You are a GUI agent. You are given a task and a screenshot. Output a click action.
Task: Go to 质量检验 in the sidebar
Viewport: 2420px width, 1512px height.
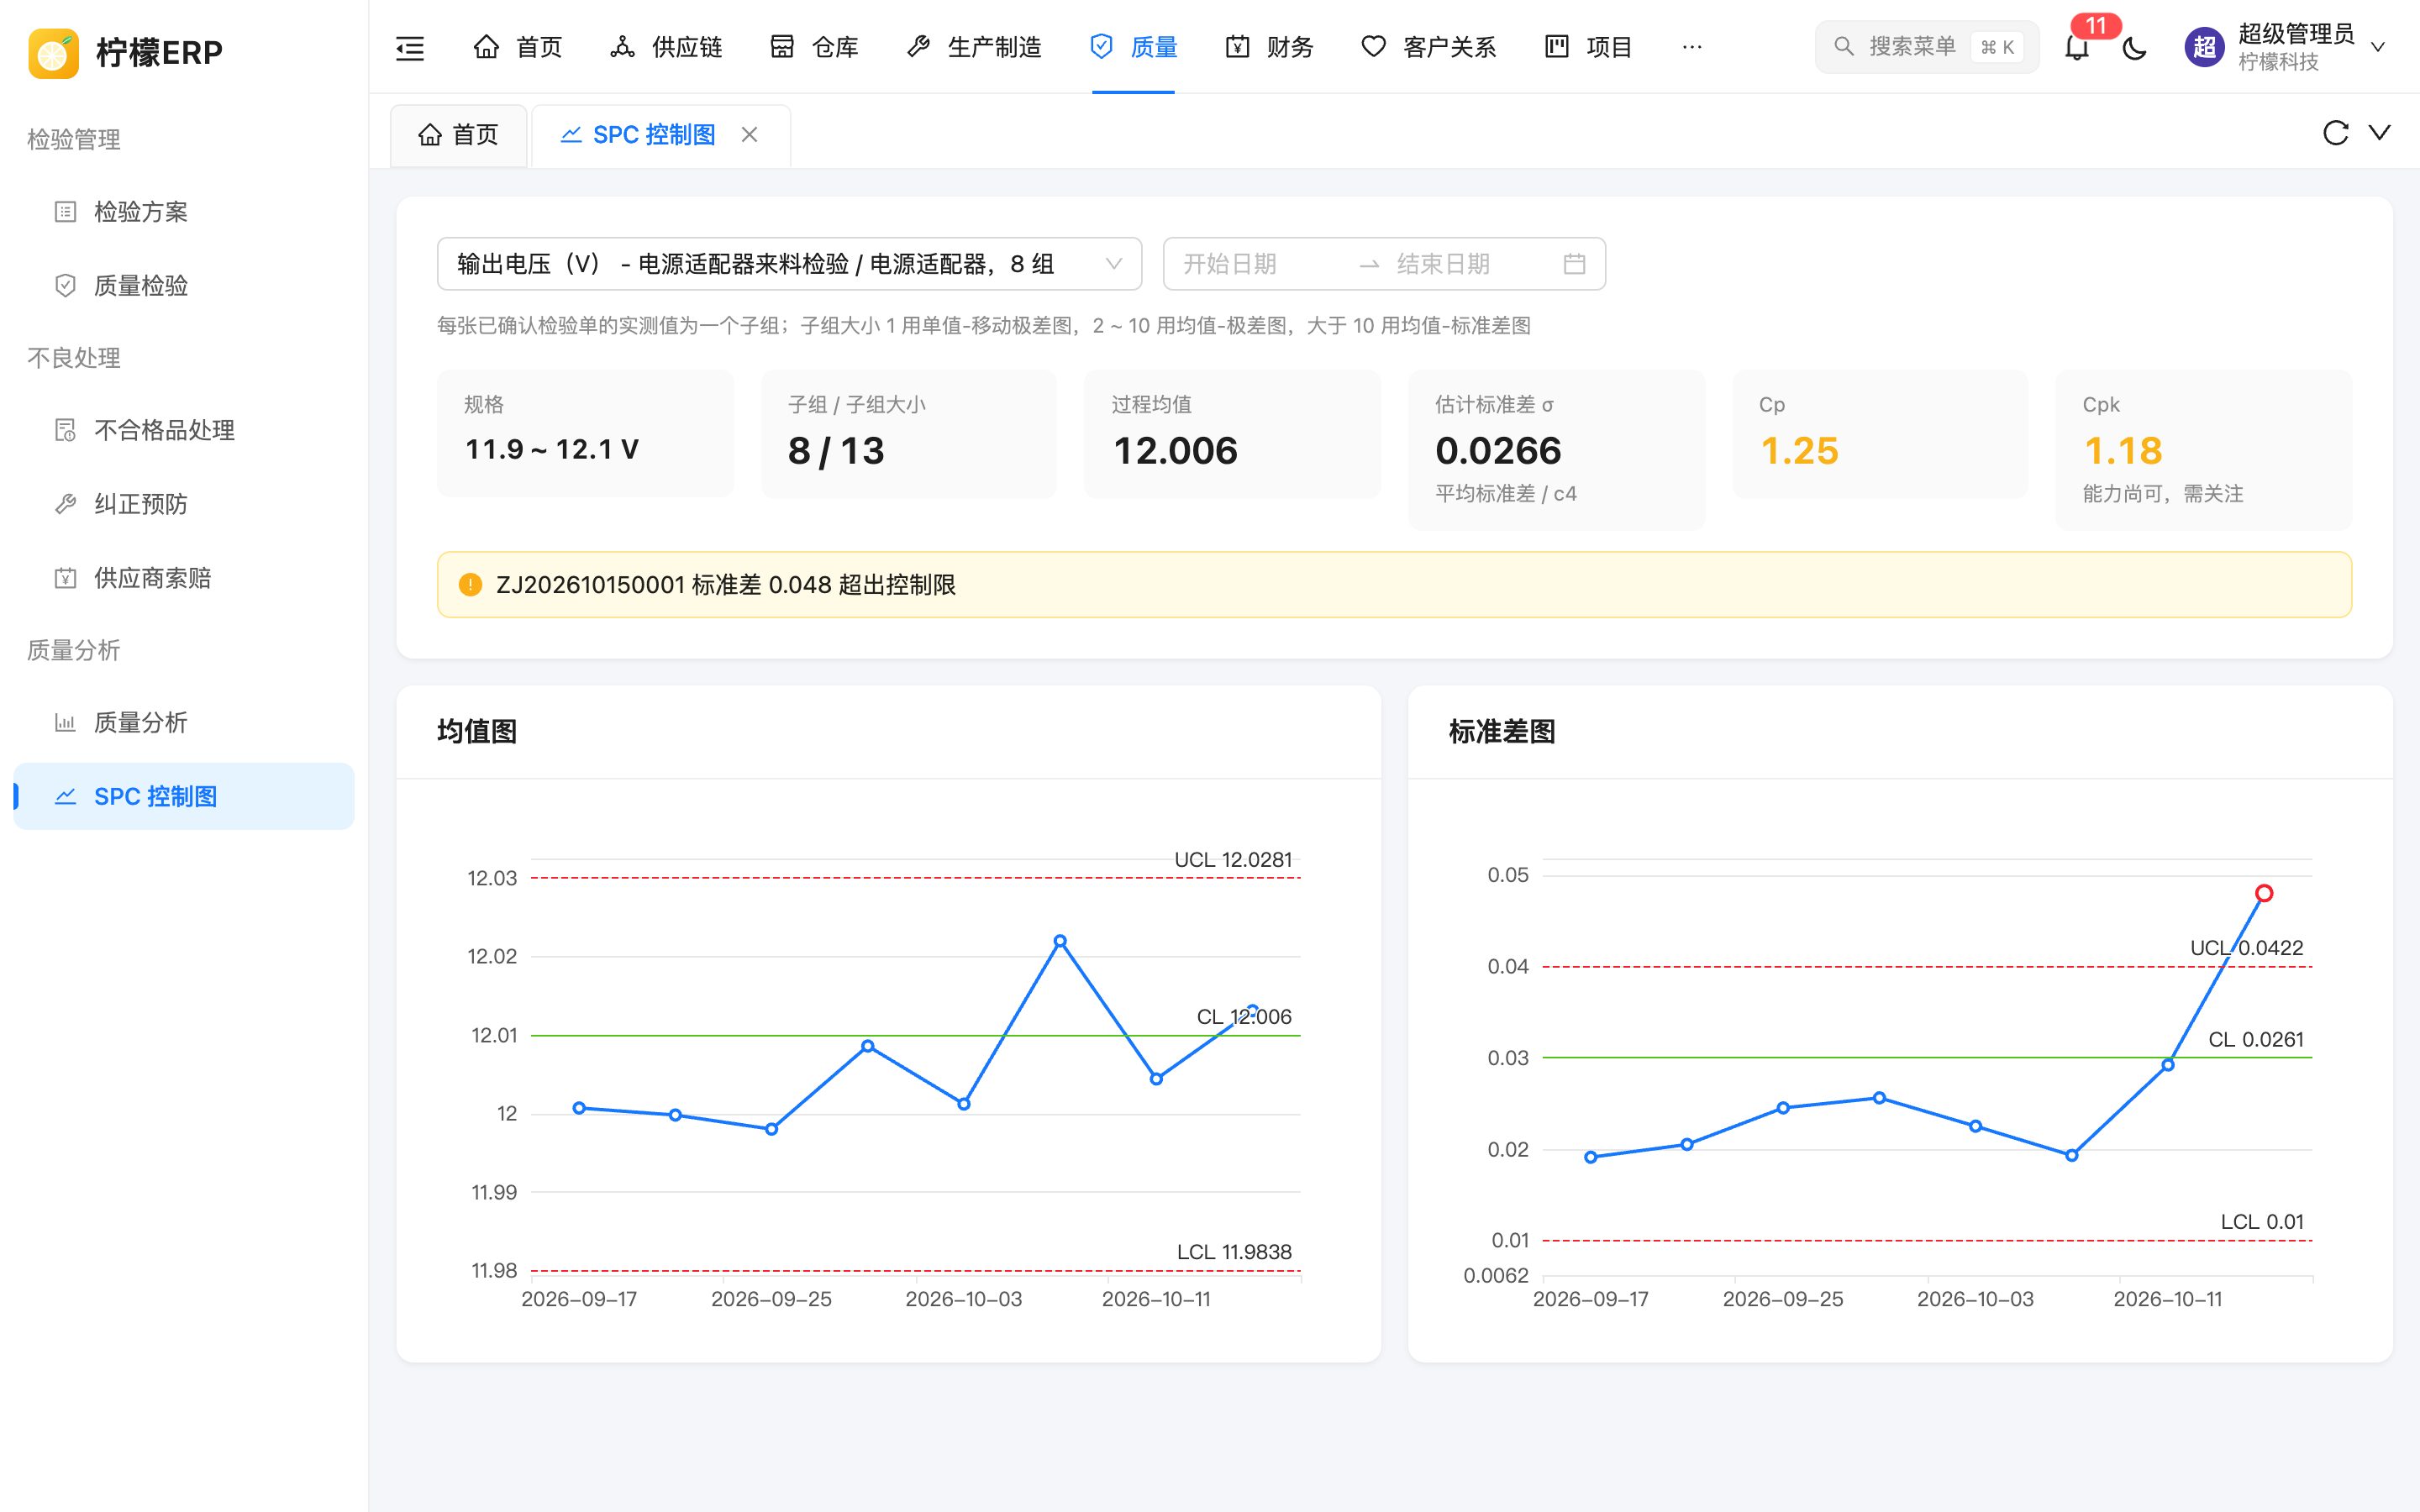184,286
